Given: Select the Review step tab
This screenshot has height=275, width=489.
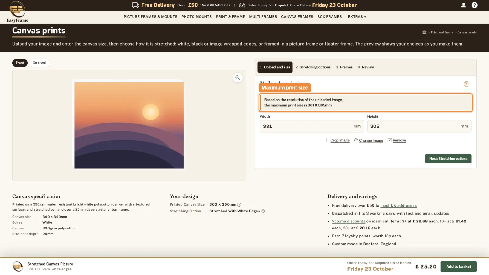Looking at the screenshot, I should coord(366,67).
